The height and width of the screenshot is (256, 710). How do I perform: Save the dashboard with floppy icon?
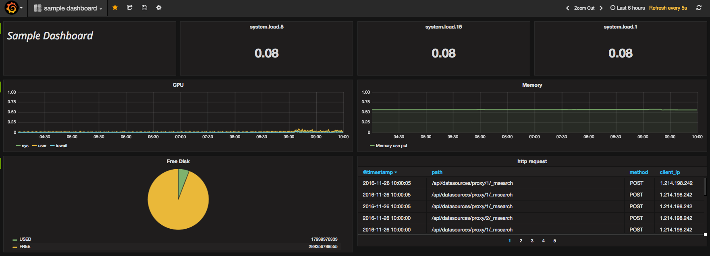144,8
